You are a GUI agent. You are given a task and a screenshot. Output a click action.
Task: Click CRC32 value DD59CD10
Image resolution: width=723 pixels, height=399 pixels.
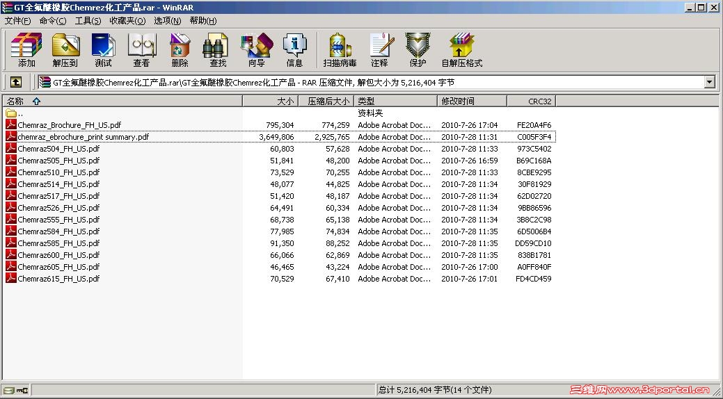(x=533, y=243)
